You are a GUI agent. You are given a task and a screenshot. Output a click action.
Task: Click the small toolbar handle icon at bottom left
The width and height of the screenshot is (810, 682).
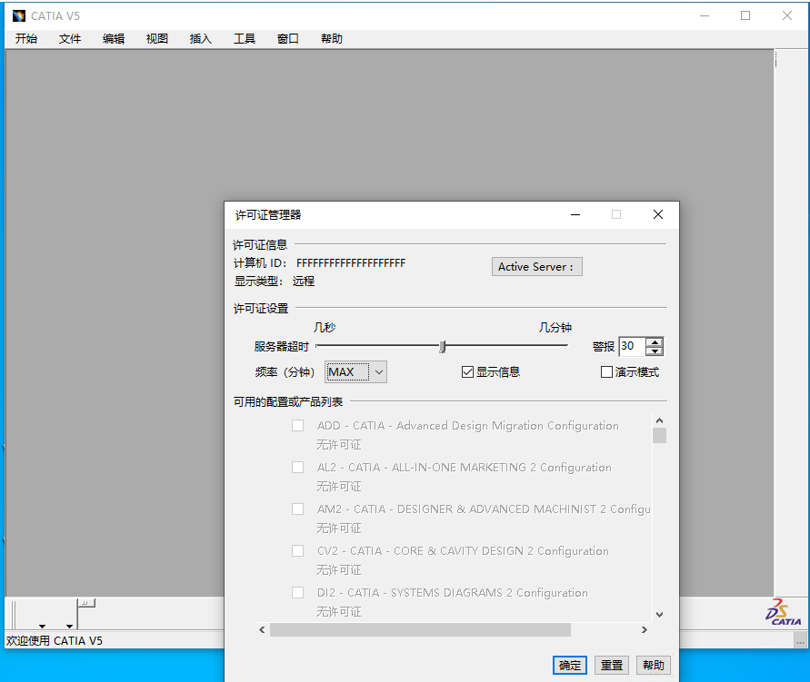point(86,603)
